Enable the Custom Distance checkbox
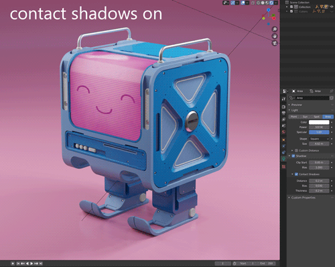This screenshot has width=335, height=267. point(296,150)
